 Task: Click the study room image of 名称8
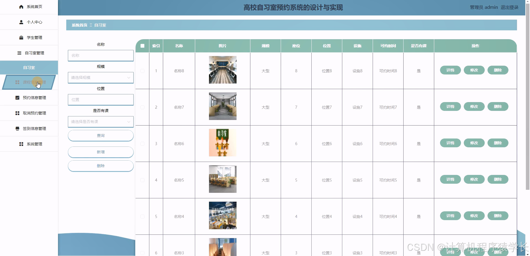click(223, 70)
